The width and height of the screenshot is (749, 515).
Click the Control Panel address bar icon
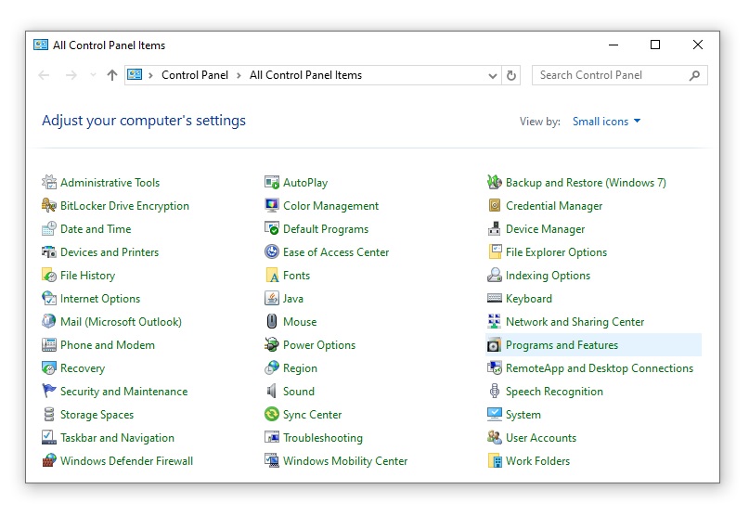(x=135, y=75)
